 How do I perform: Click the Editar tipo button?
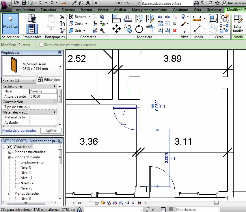click(49, 80)
